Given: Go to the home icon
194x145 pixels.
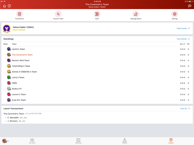Looking at the screenshot, I should click(x=5, y=6).
